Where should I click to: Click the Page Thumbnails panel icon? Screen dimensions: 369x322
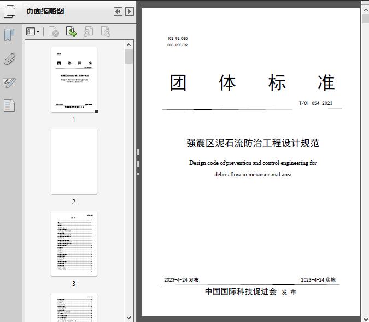click(x=9, y=11)
